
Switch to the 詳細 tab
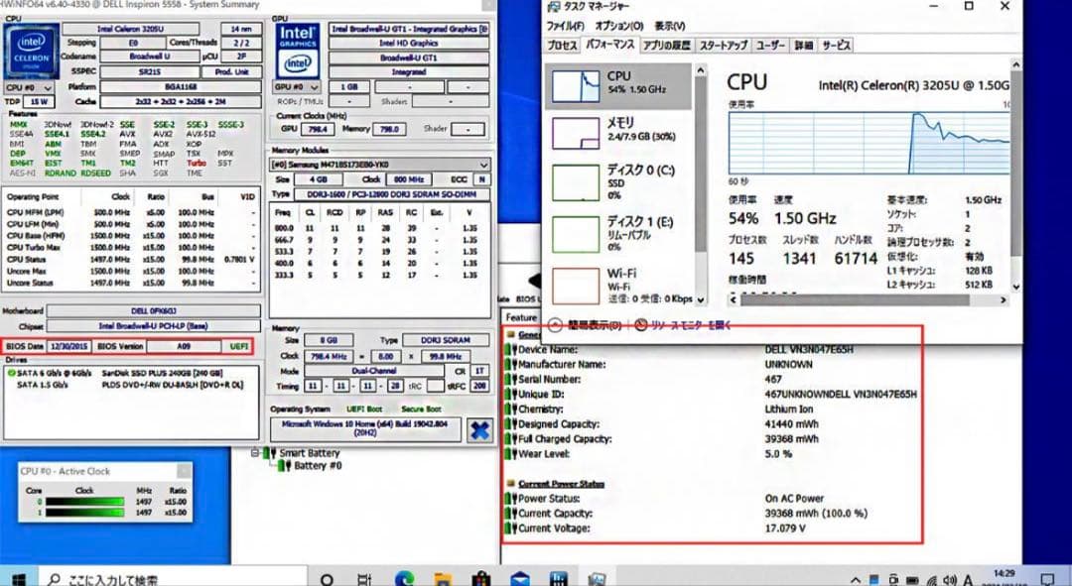(x=803, y=45)
